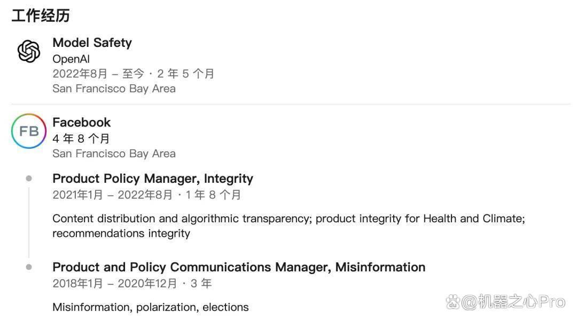Click the timeline bullet beside Product Policy Manager
This screenshot has width=577, height=322.
(x=29, y=179)
